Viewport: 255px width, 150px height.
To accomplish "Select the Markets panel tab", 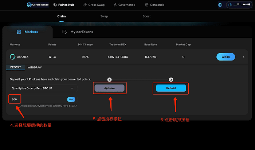I will (x=27, y=32).
